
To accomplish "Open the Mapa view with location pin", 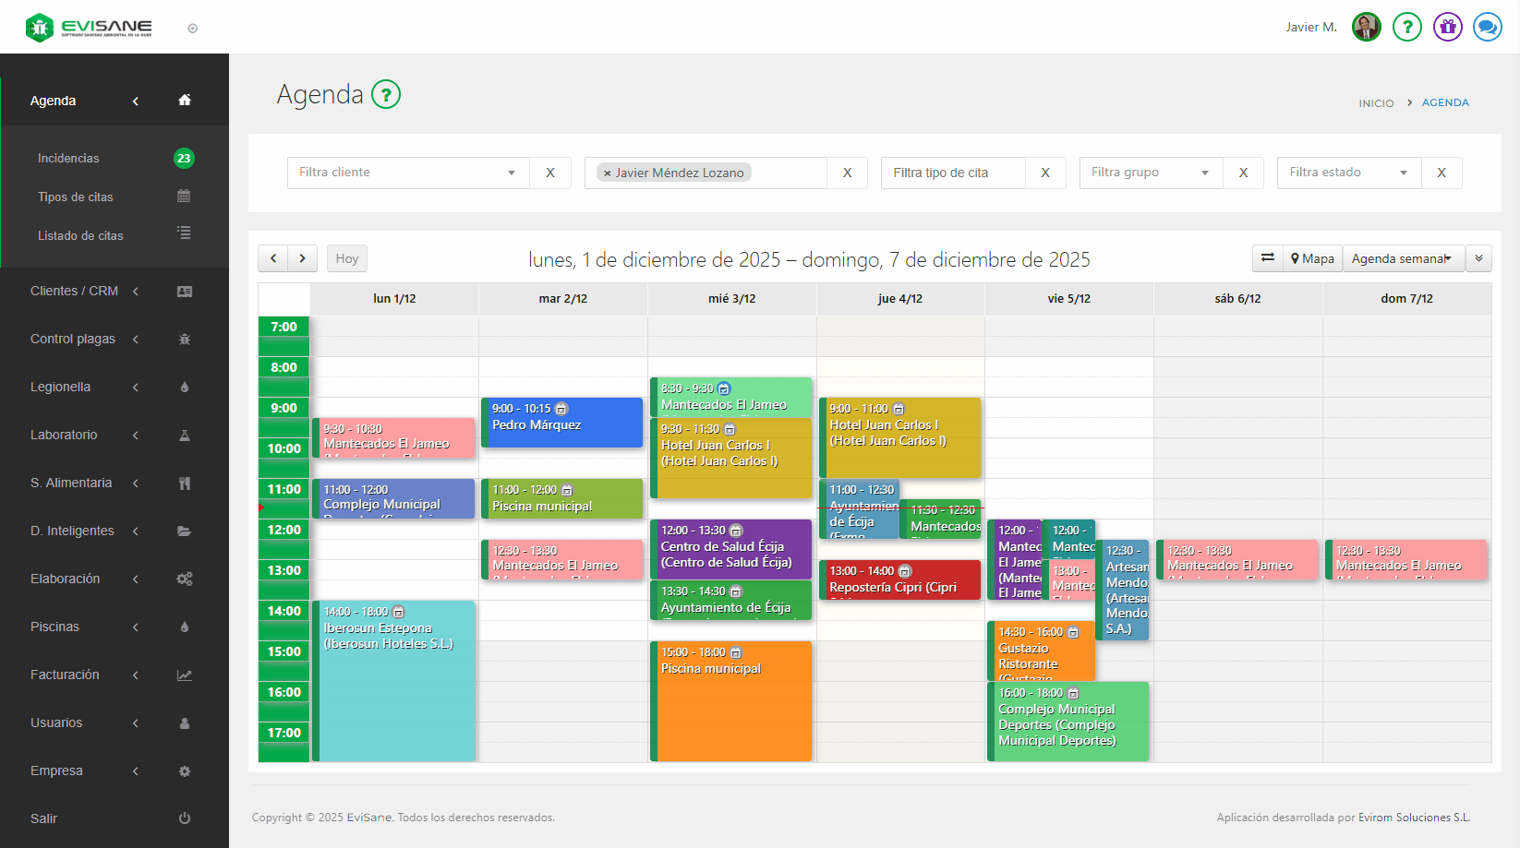I will pyautogui.click(x=1311, y=258).
